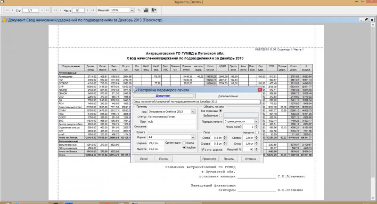Adjust Масштаб % spinner in dialog

coord(256,149)
